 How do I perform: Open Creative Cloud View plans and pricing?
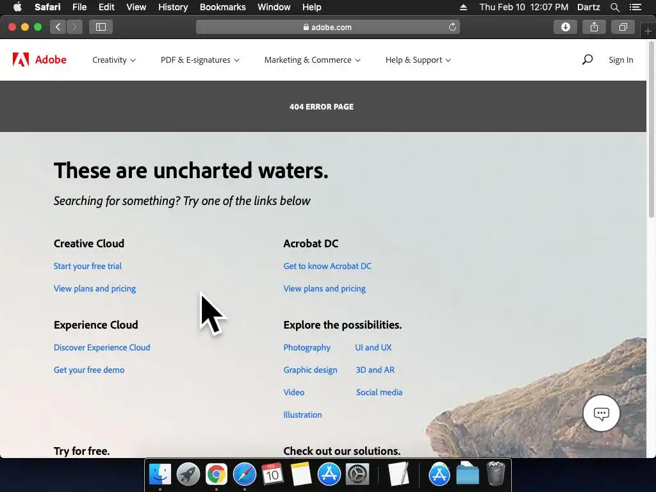click(x=95, y=289)
